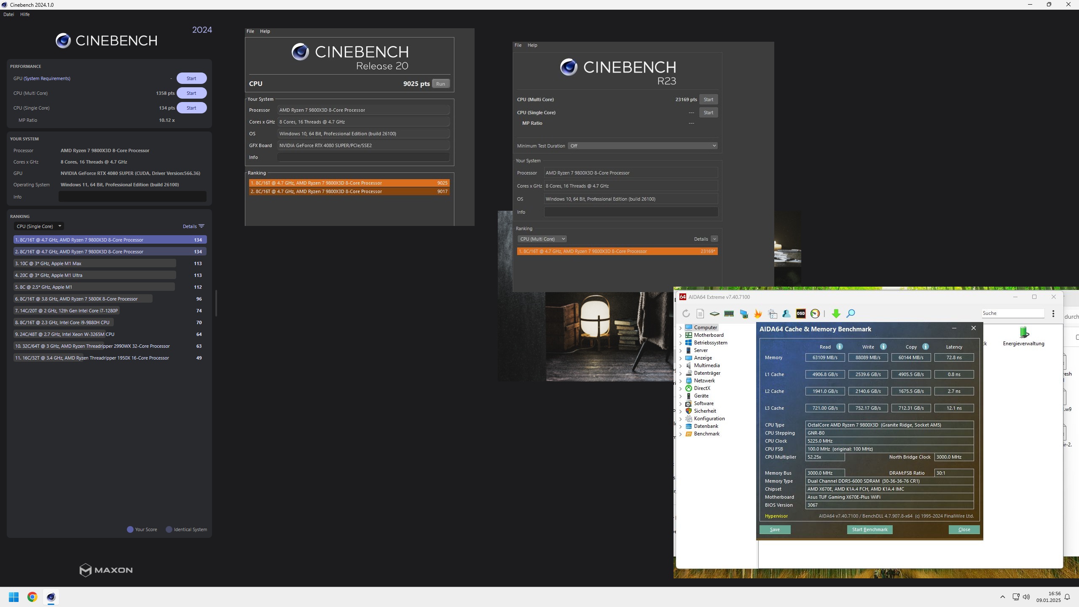1079x607 pixels.
Task: Expand the Details dropdown in Cinebench R23 ranking
Action: tap(714, 239)
